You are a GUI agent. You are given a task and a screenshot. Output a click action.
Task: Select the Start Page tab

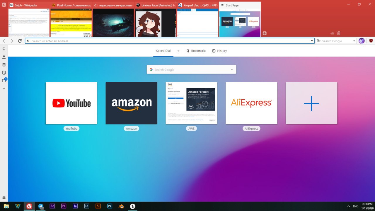240,19
